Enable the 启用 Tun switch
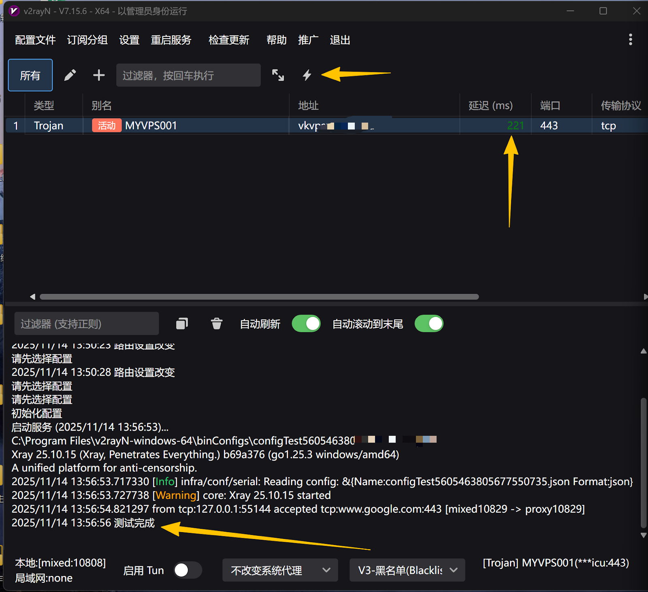 pyautogui.click(x=188, y=570)
